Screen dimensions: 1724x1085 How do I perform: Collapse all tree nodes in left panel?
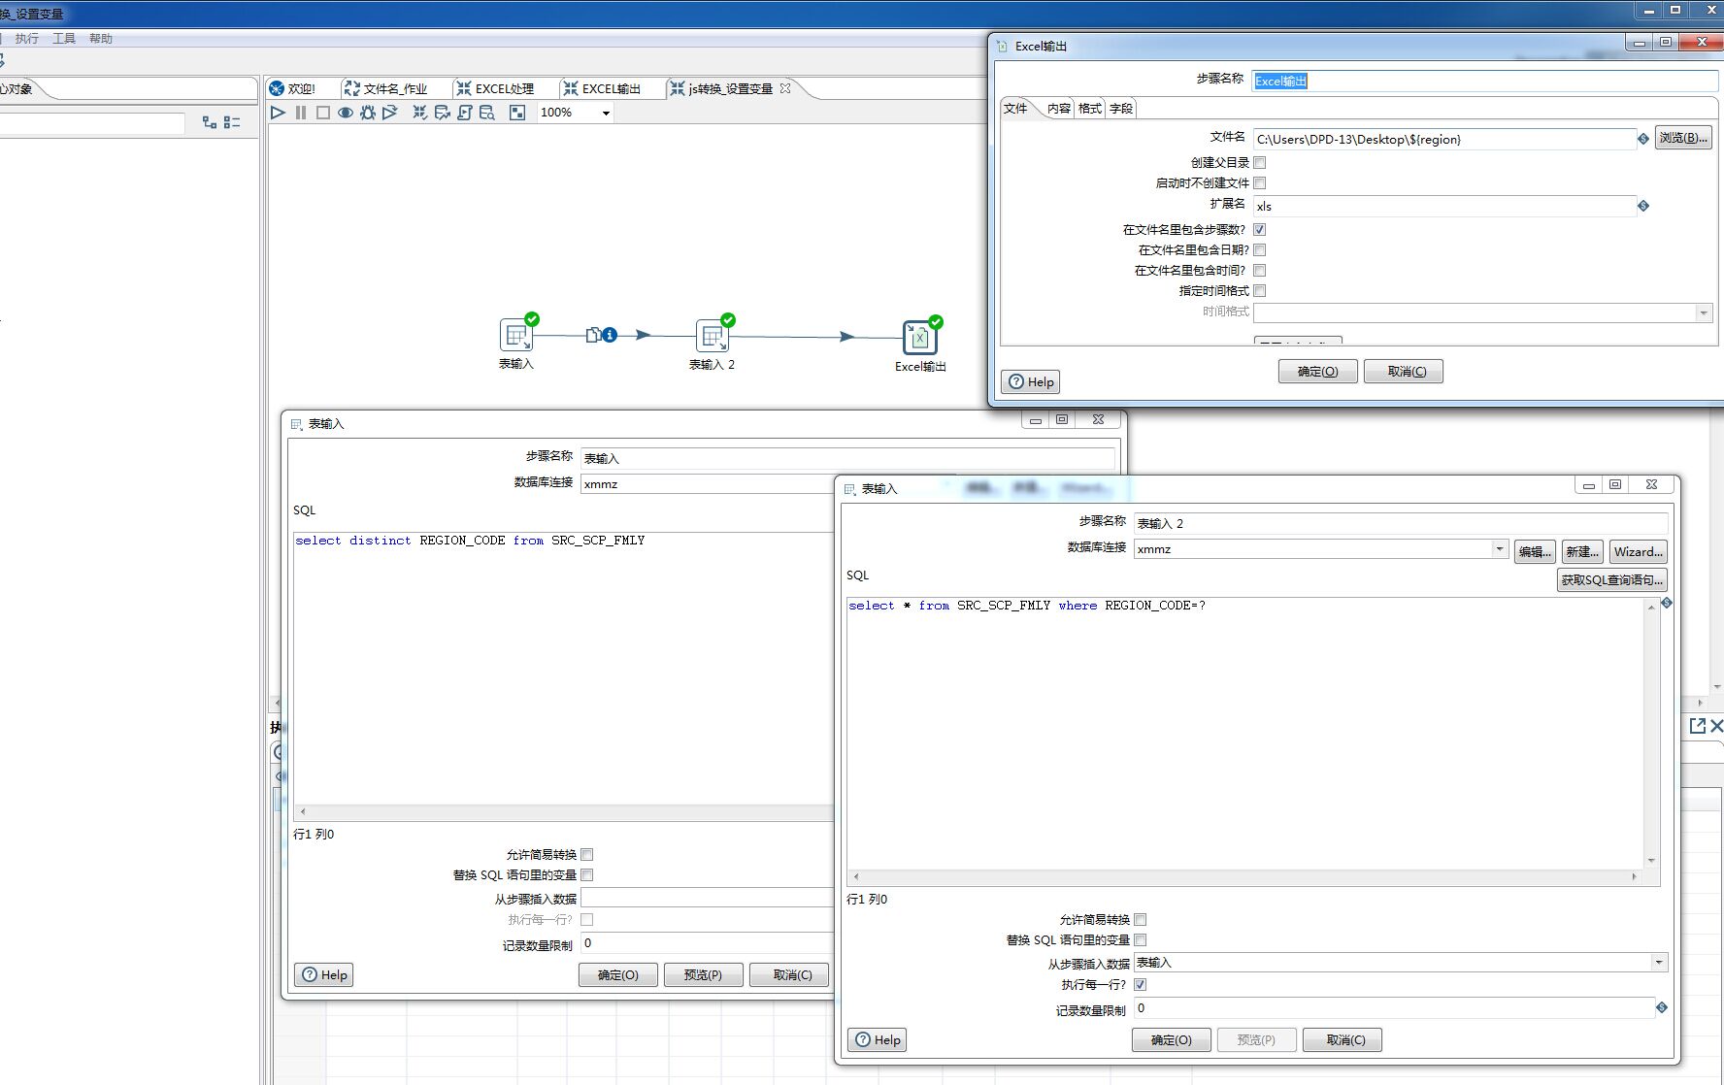232,122
